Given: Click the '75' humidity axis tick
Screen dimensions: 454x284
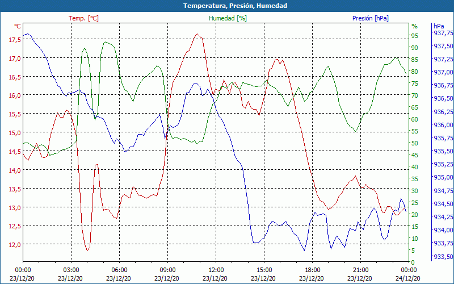Looking at the screenshot, I should coord(415,83).
